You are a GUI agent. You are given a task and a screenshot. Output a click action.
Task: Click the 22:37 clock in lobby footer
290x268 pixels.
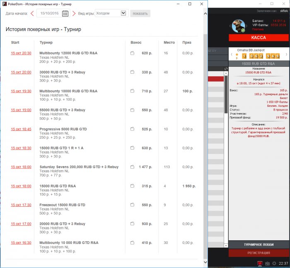tap(283, 263)
